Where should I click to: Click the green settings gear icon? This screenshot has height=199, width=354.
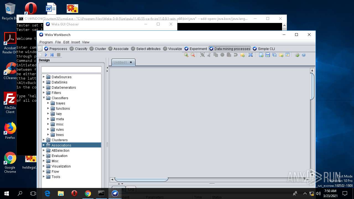pos(297,55)
